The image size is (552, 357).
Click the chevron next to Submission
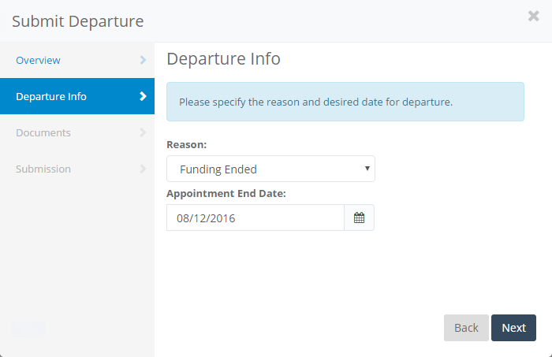tap(143, 169)
